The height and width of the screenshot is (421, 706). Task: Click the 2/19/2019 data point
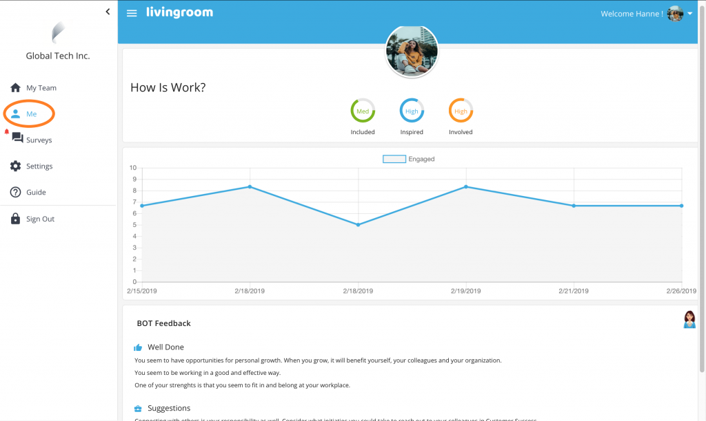[x=466, y=187]
